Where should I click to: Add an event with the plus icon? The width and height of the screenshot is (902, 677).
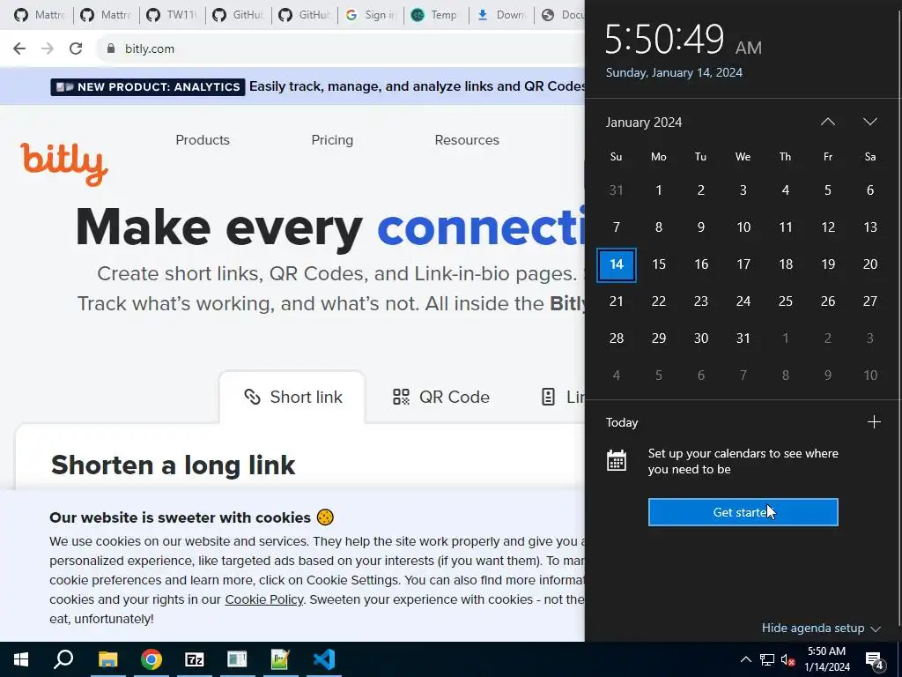874,422
